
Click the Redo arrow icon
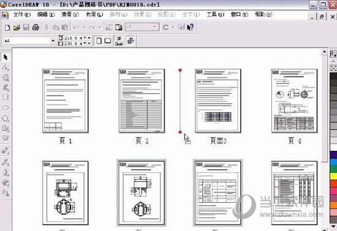click(x=92, y=28)
